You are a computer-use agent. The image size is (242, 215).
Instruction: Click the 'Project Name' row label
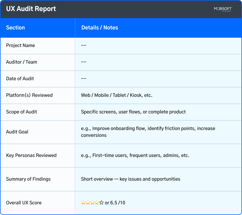point(21,45)
